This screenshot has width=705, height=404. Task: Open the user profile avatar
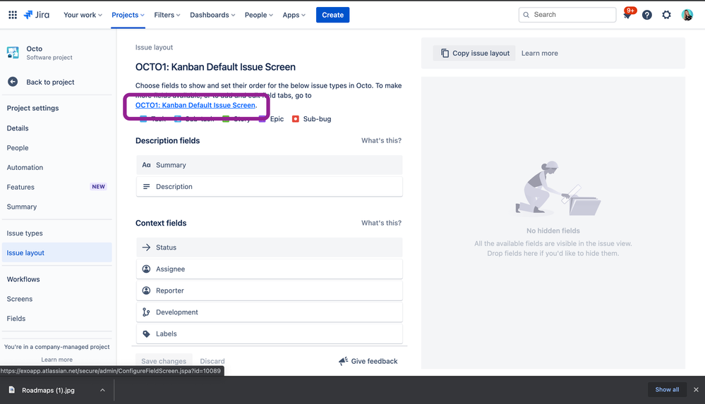coord(687,15)
